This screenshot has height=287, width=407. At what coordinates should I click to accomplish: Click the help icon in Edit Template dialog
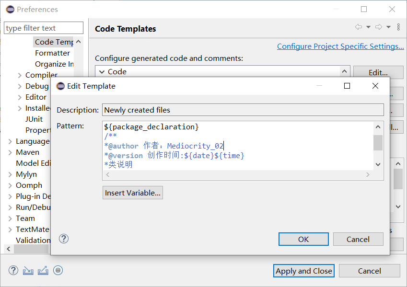coord(64,239)
